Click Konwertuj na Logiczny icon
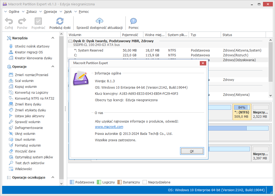The height and width of the screenshot is (196, 275). tap(11, 92)
